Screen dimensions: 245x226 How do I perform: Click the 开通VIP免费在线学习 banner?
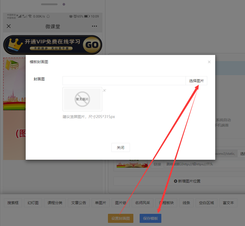(53, 45)
